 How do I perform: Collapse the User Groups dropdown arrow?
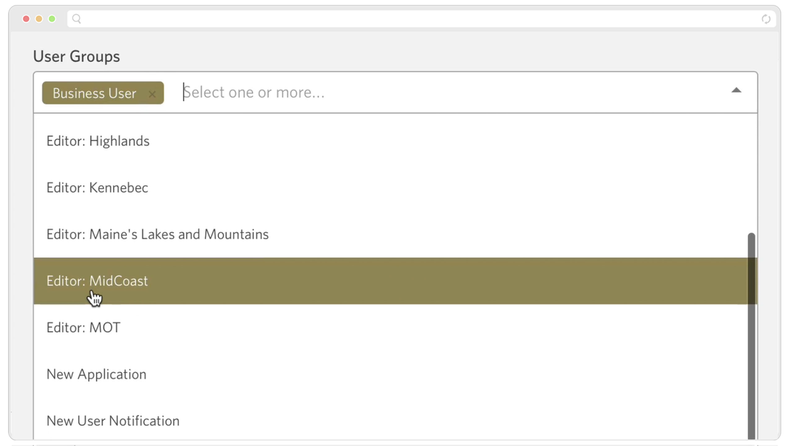point(736,90)
